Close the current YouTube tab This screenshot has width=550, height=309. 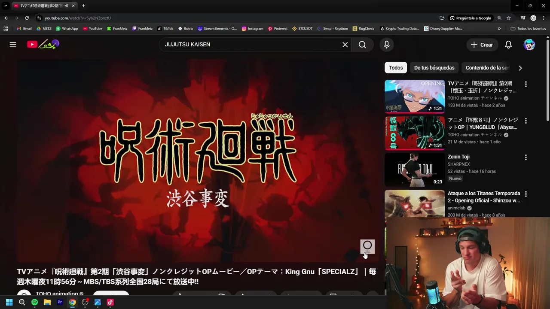(73, 6)
